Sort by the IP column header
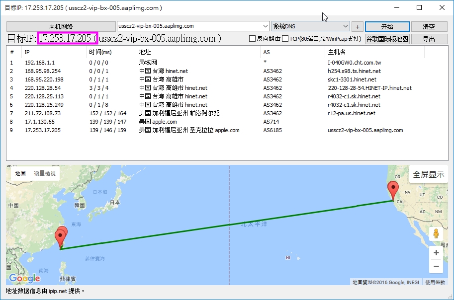The height and width of the screenshot is (300, 454). point(54,52)
